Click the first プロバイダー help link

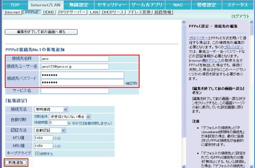pos(198,38)
